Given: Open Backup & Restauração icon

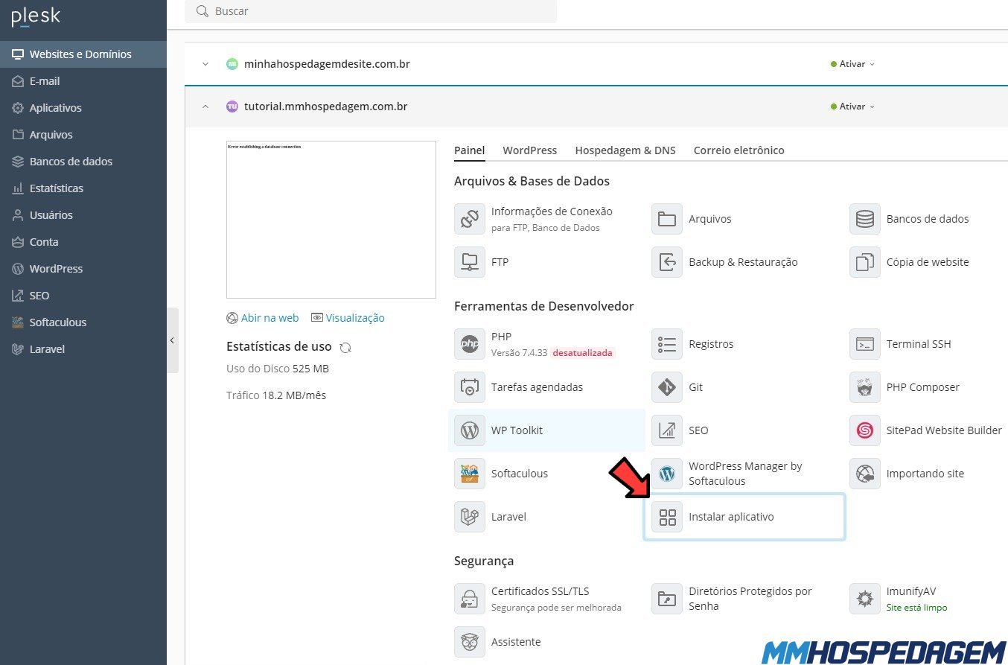Looking at the screenshot, I should coord(667,262).
